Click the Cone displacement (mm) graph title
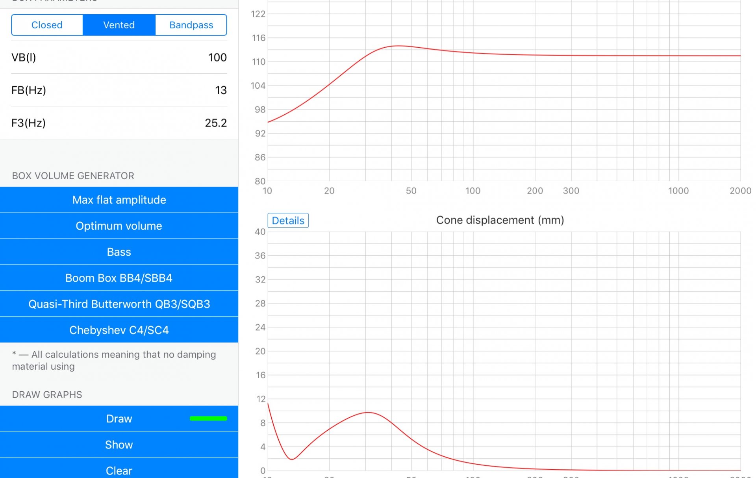 (x=500, y=220)
